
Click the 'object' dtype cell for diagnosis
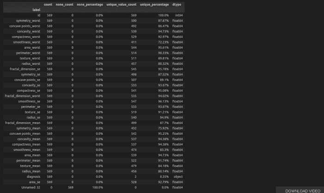177,176
